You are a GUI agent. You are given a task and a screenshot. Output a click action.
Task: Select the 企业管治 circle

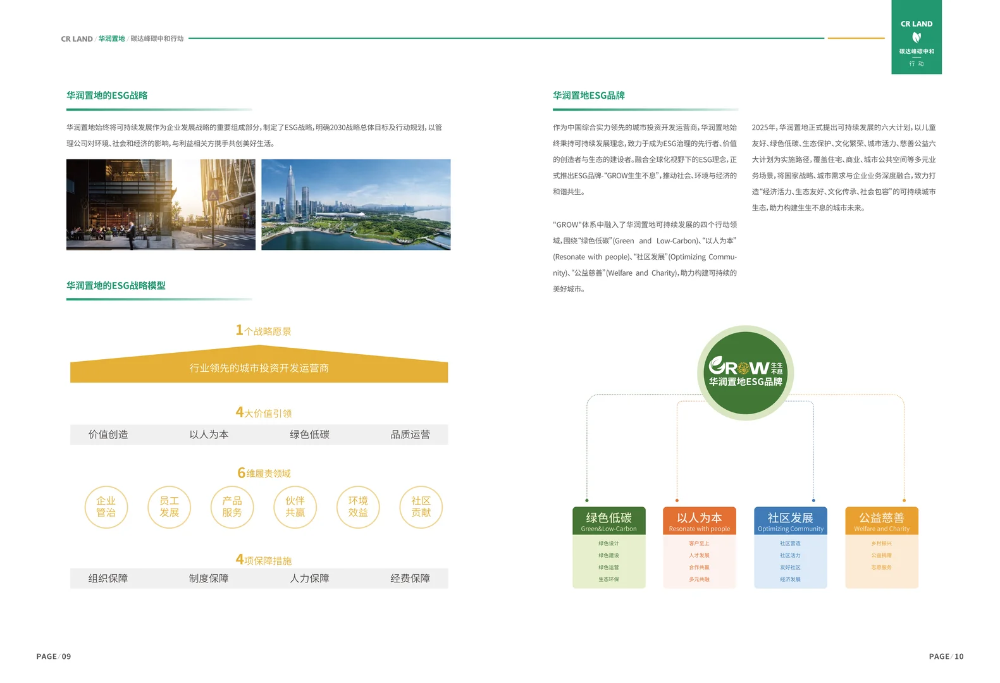pos(106,507)
